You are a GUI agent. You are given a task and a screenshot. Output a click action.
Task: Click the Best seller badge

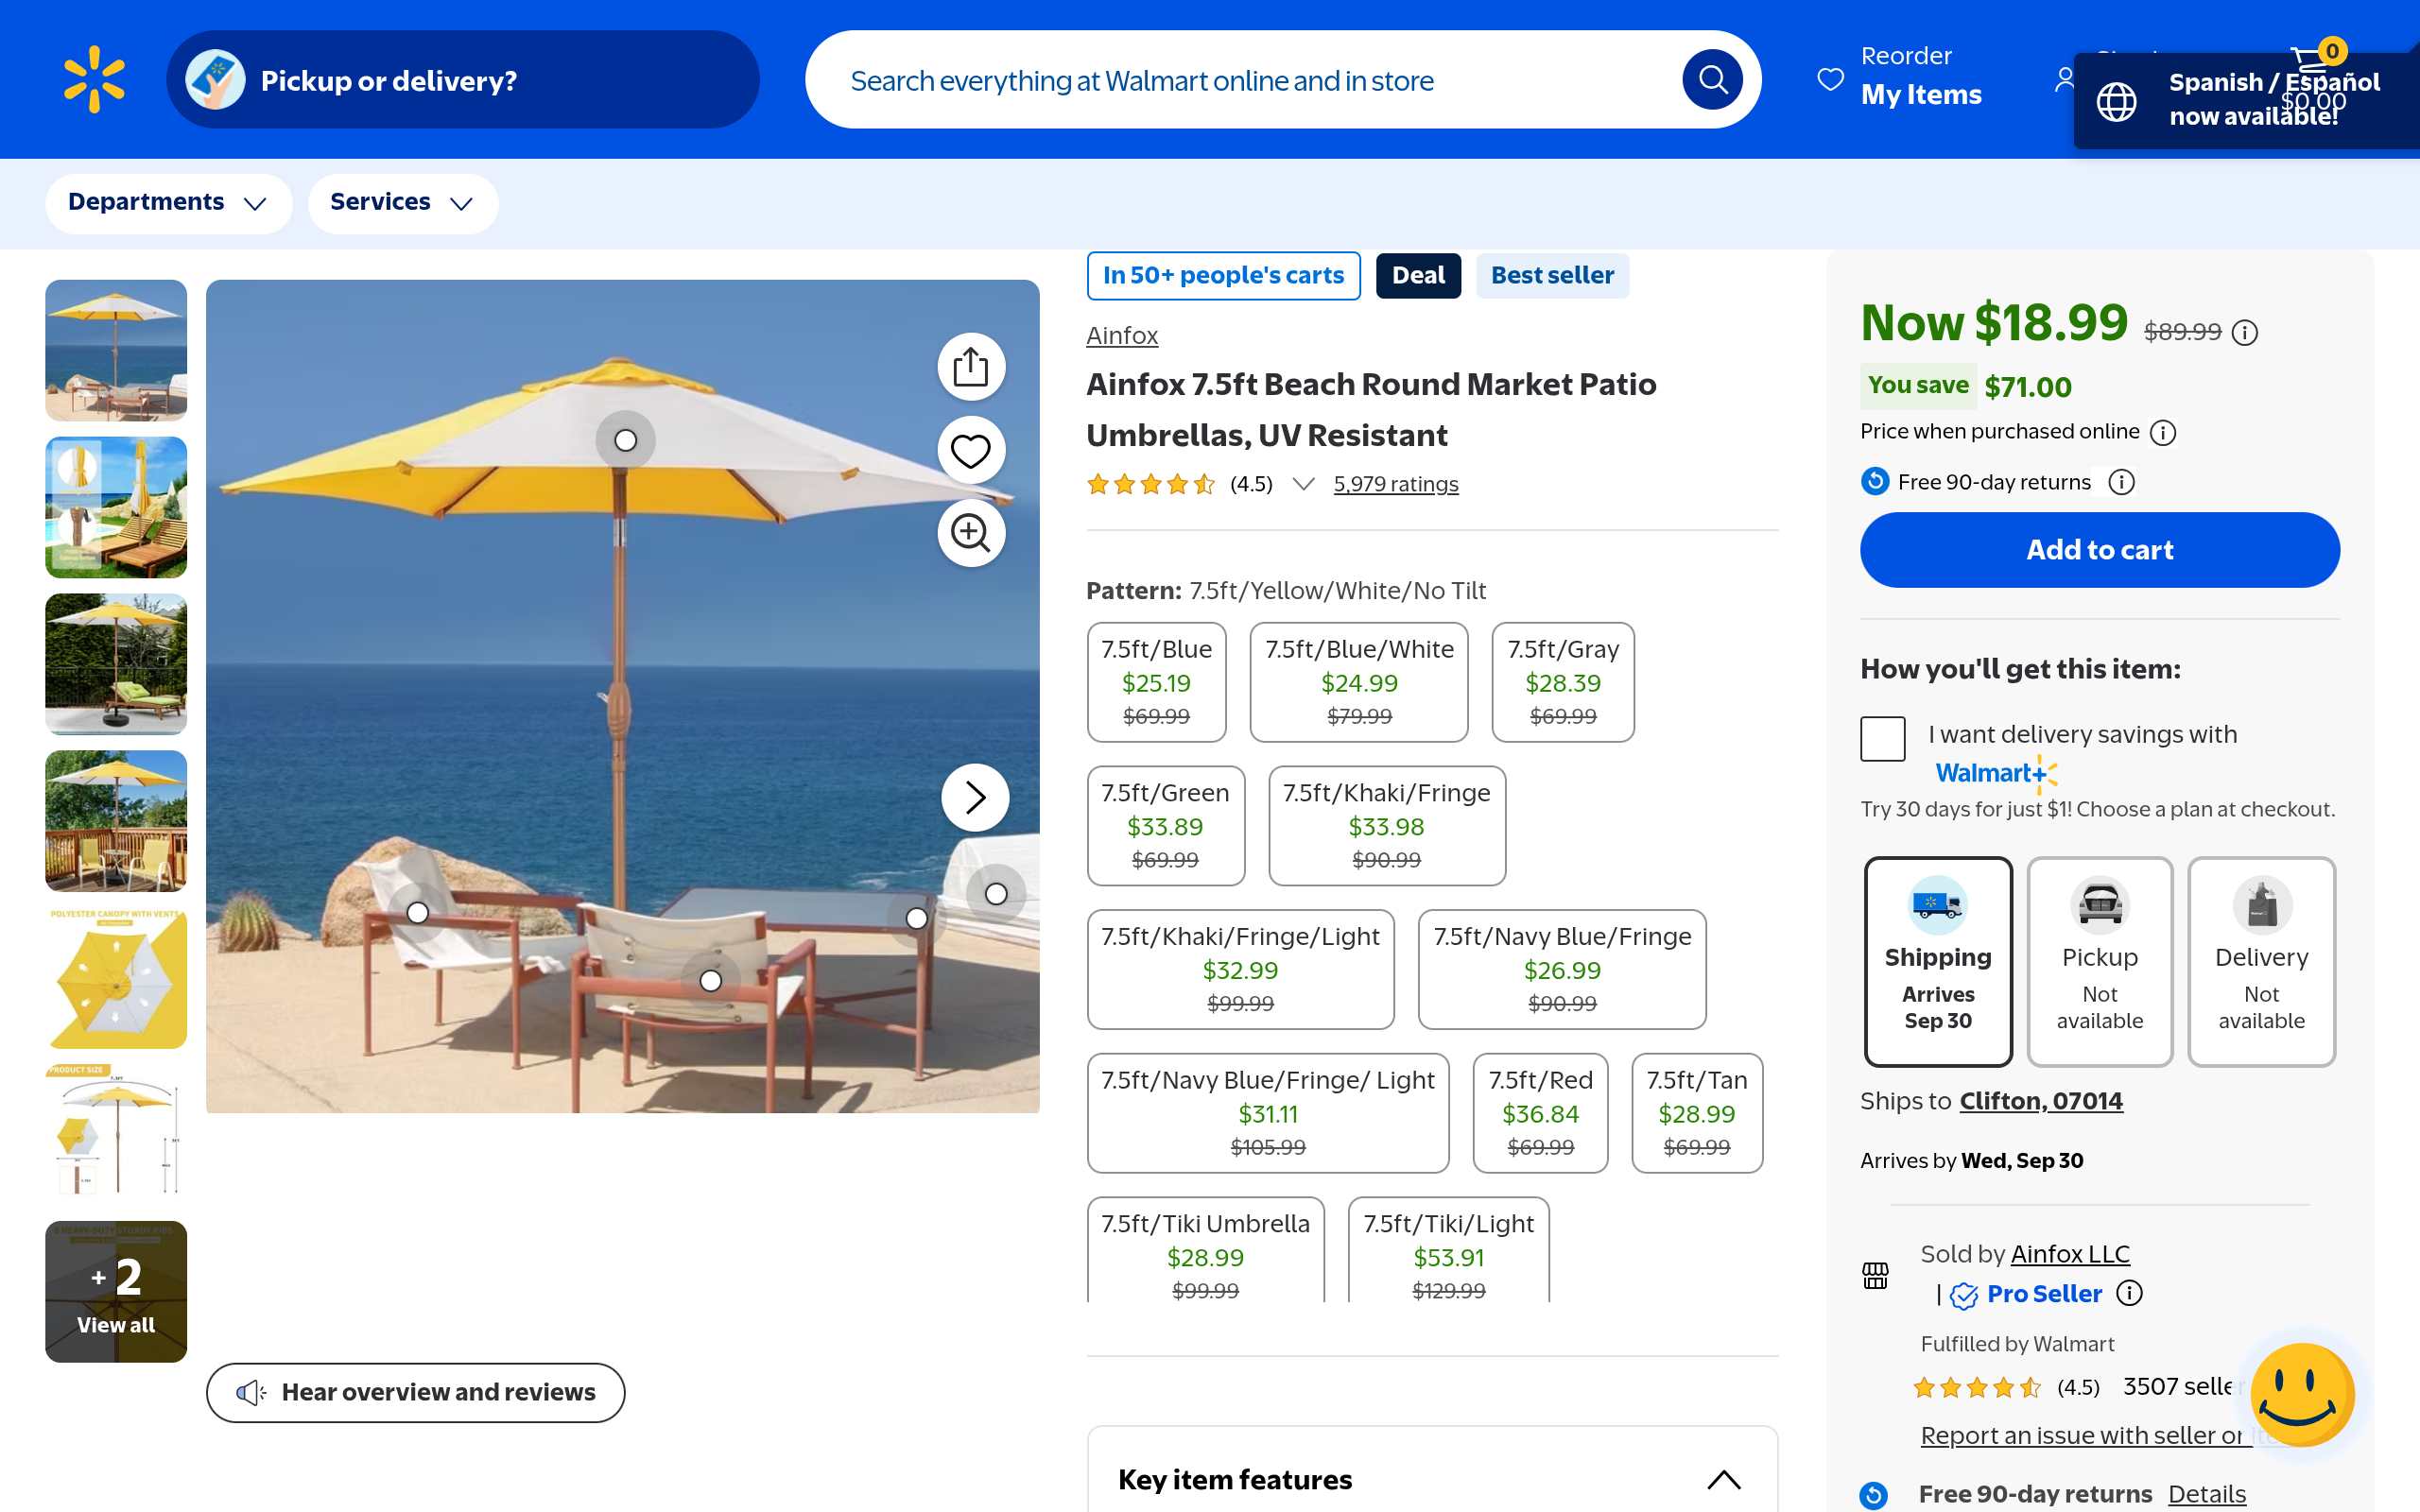pyautogui.click(x=1552, y=275)
